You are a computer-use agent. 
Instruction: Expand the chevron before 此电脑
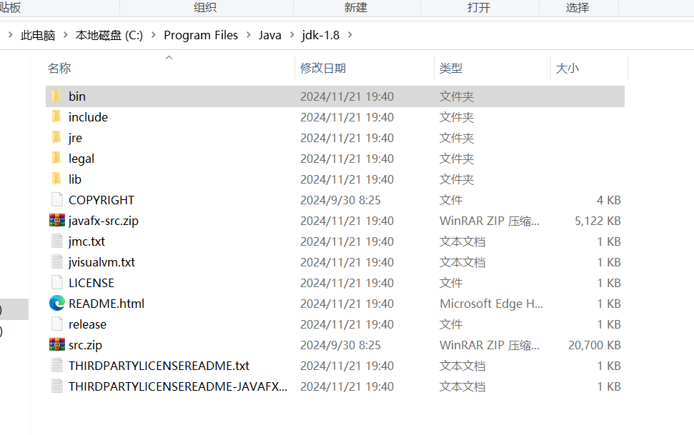(x=10, y=34)
